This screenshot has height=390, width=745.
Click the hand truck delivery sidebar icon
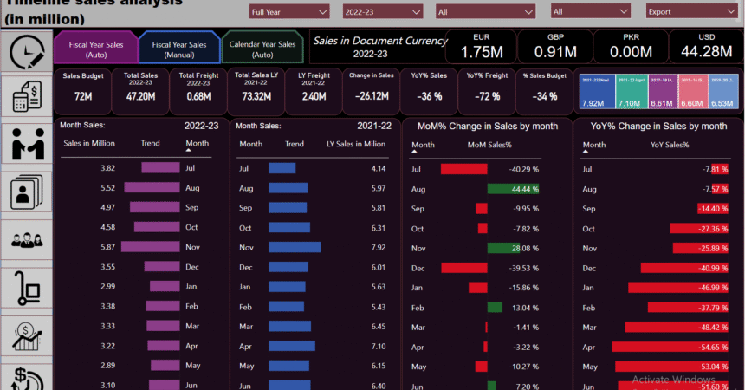[x=26, y=287]
